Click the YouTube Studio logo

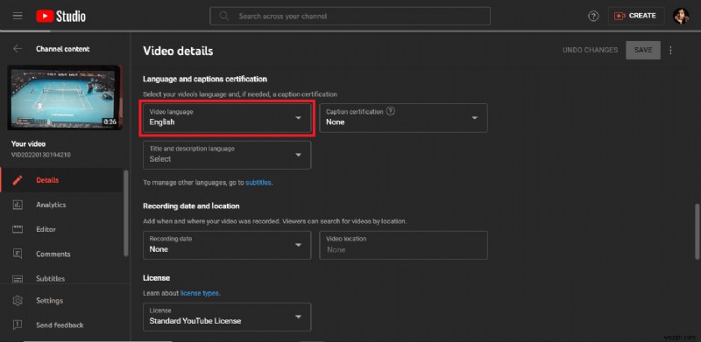point(60,17)
